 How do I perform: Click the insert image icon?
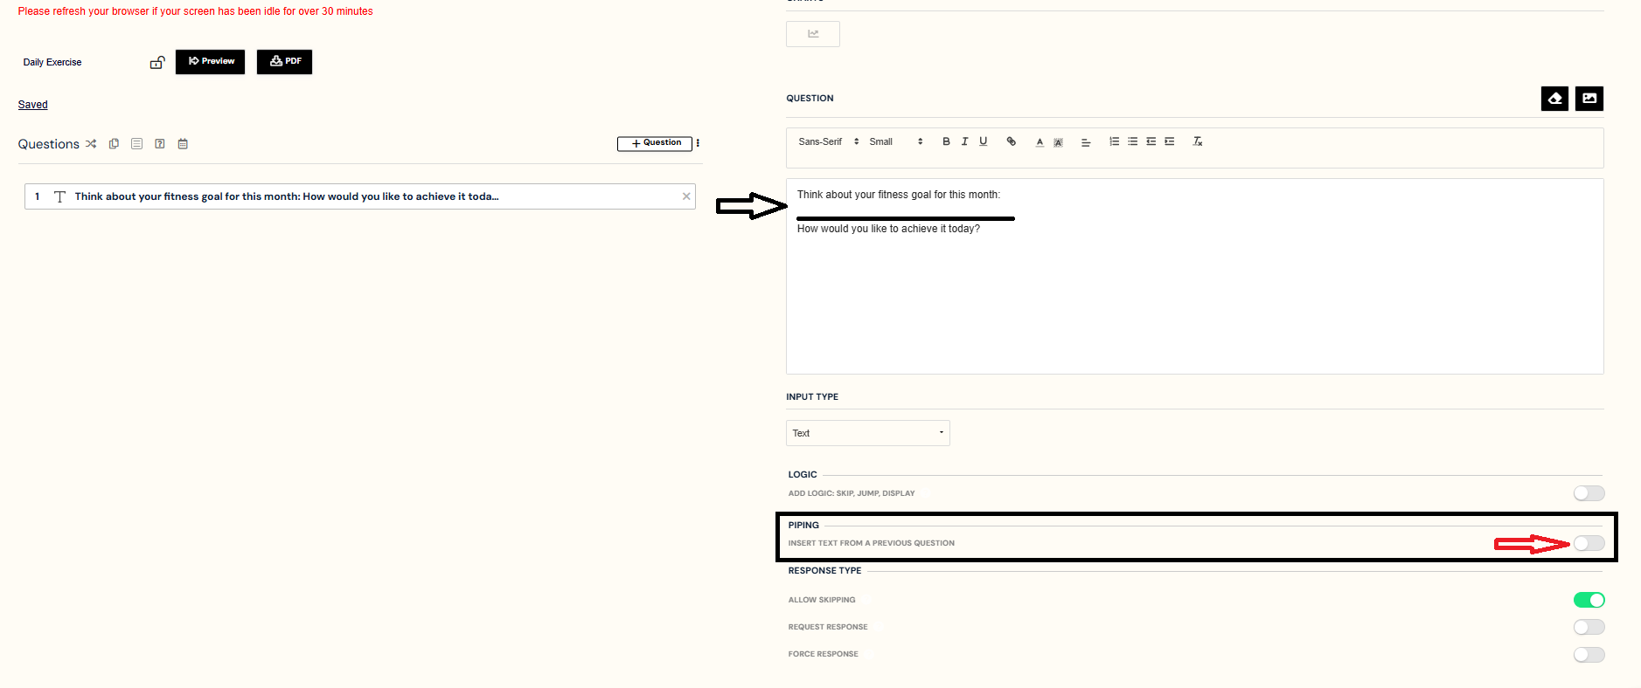click(1589, 99)
